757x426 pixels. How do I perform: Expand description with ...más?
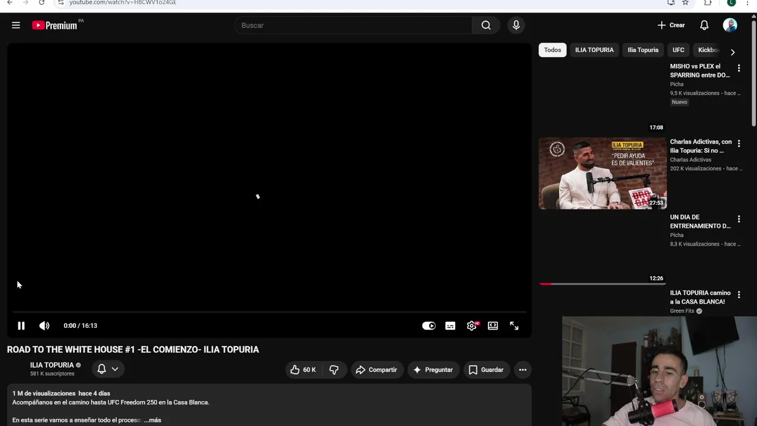(x=153, y=420)
